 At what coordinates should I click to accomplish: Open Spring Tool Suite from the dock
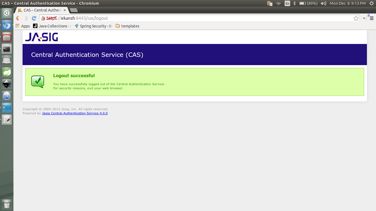6,72
